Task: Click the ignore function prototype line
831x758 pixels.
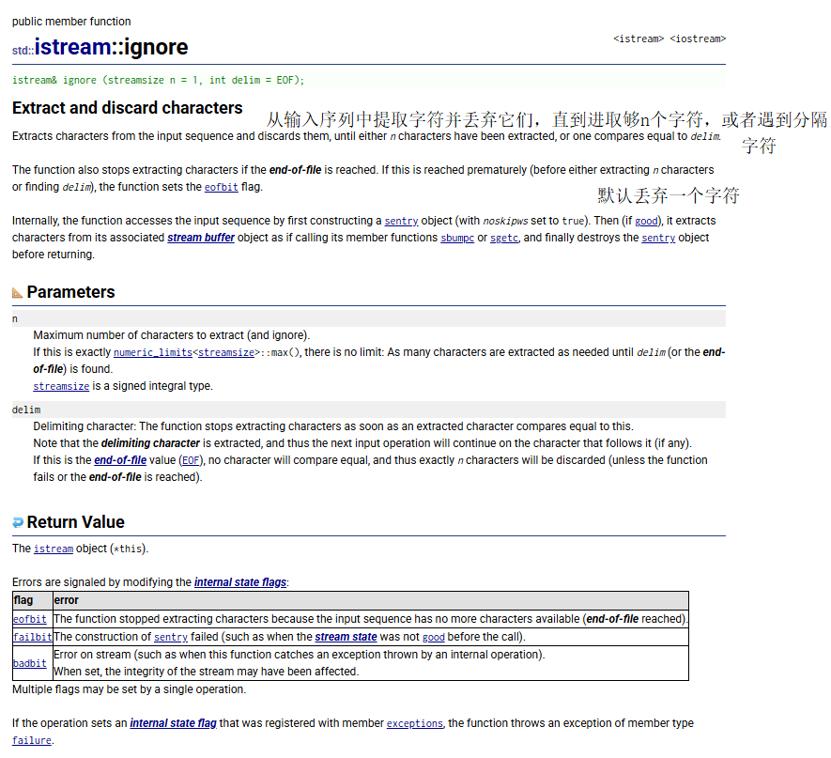Action: coord(369,80)
